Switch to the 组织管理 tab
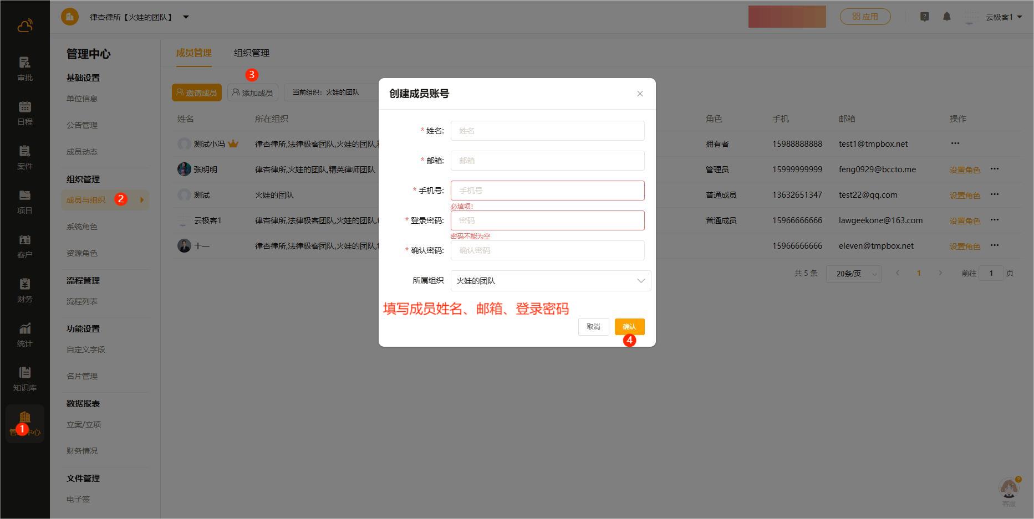Viewport: 1034px width, 519px height. [x=251, y=53]
